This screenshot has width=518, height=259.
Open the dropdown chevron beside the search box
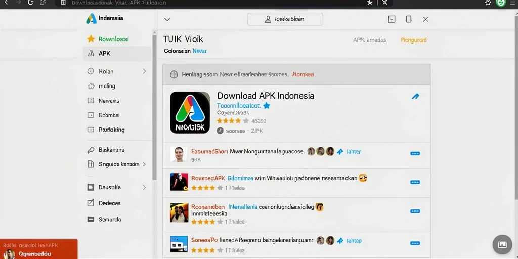[x=167, y=19]
